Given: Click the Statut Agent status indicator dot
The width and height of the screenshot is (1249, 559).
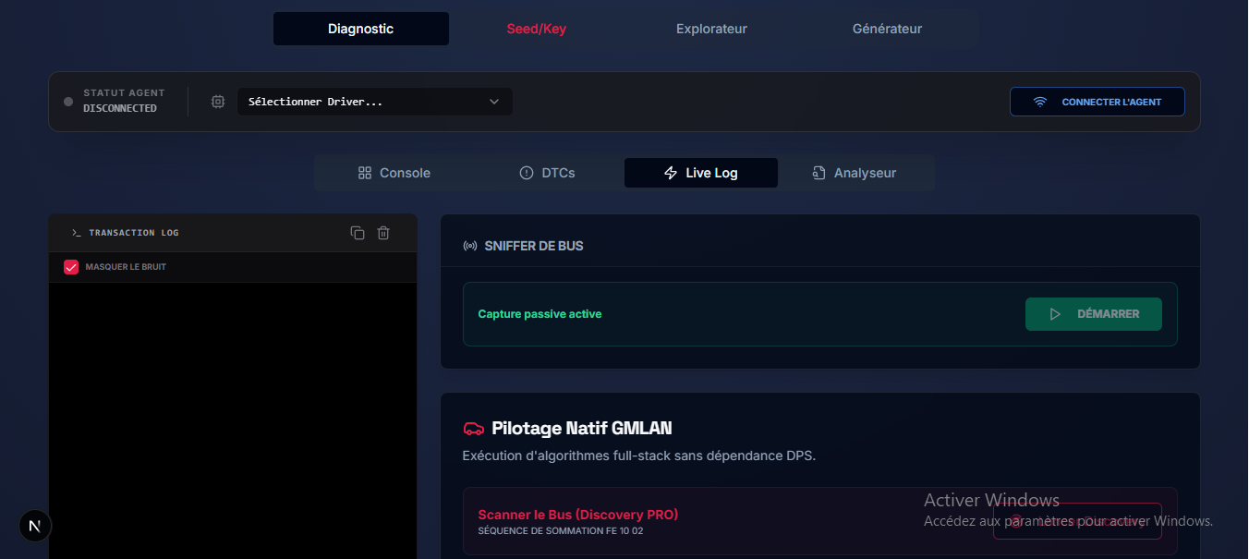Looking at the screenshot, I should 67,102.
